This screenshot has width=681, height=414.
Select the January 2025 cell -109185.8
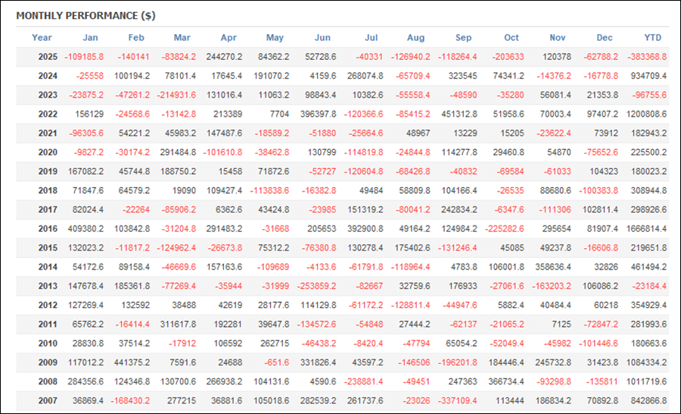click(84, 57)
